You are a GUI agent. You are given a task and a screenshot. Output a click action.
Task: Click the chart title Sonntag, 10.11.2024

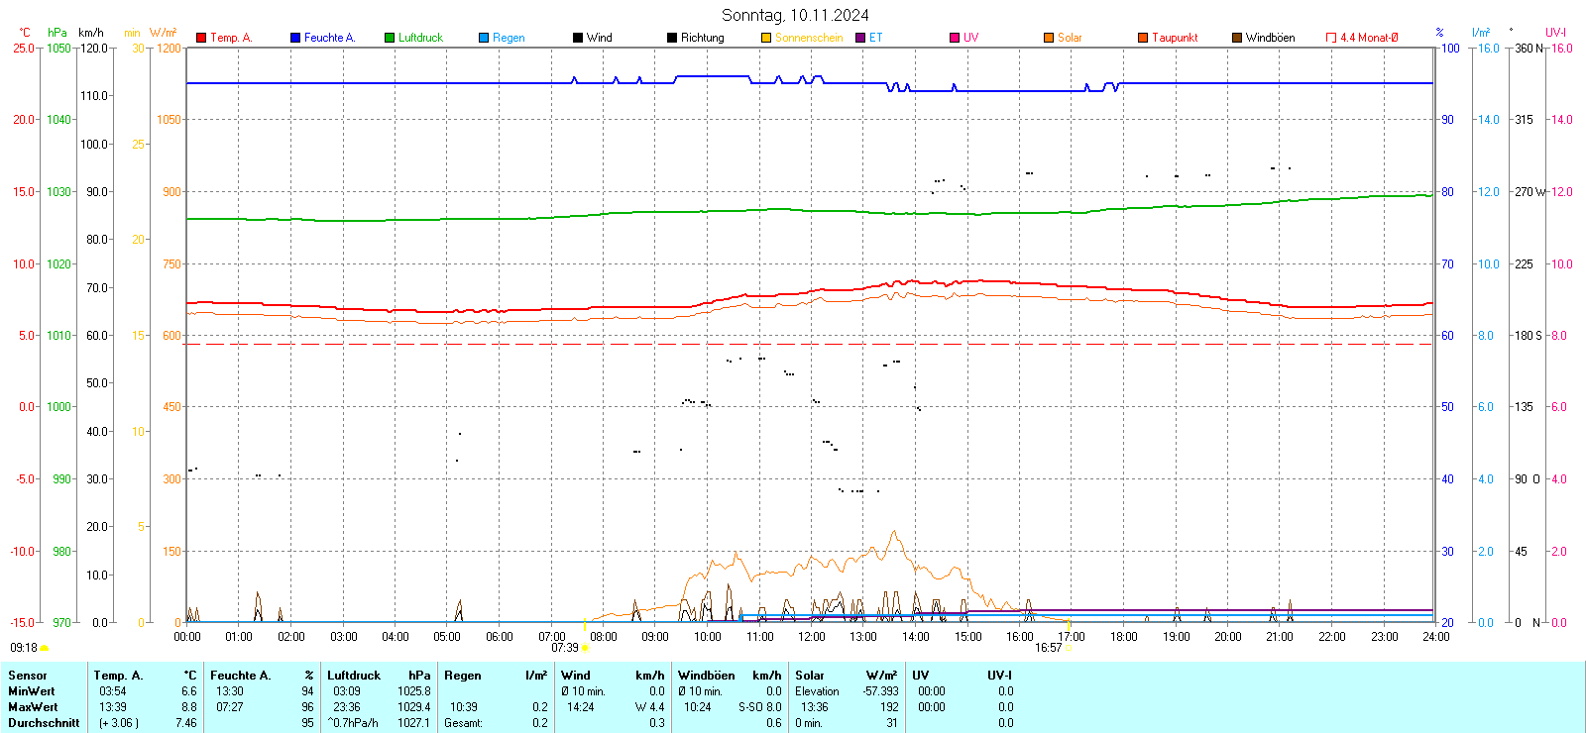click(x=795, y=15)
